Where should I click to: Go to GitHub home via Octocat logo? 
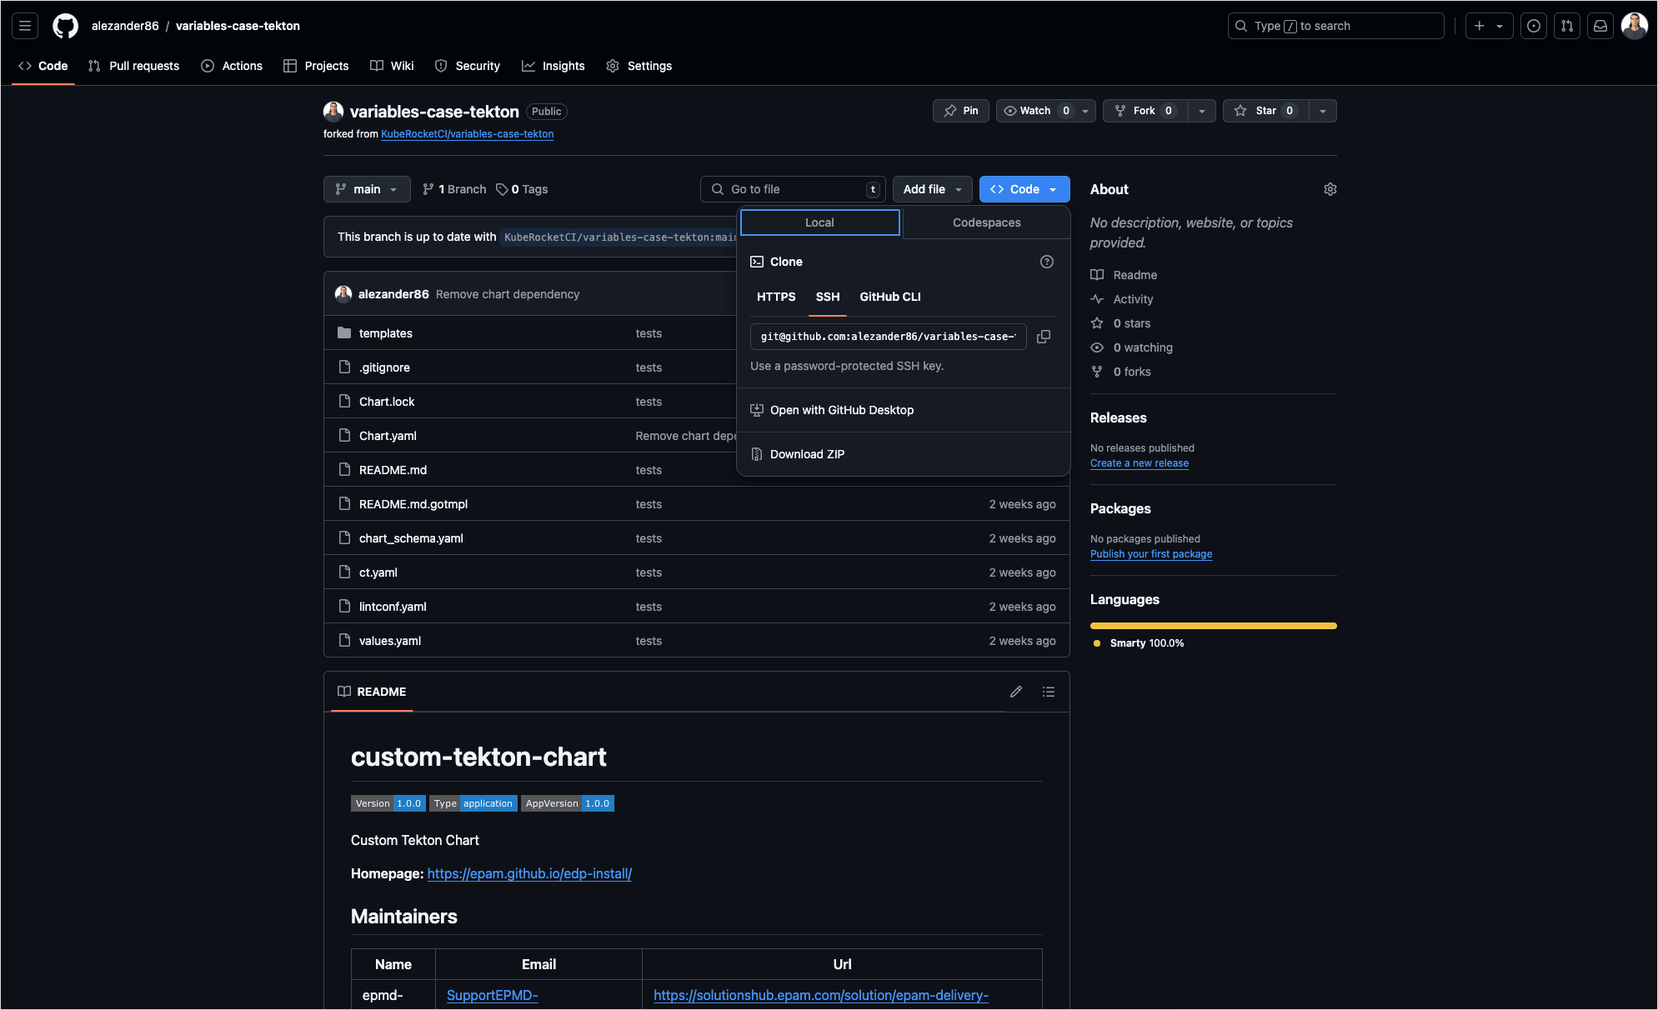[x=65, y=26]
